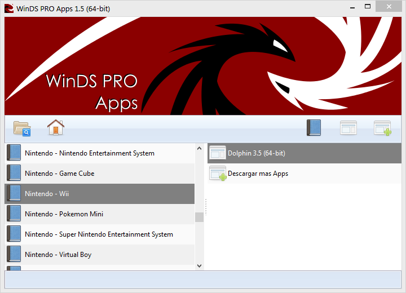Select Nintendo - Nintendo Entertainment System

click(x=99, y=153)
